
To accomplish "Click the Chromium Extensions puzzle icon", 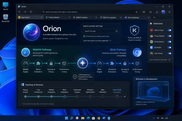I will (x=112, y=63).
